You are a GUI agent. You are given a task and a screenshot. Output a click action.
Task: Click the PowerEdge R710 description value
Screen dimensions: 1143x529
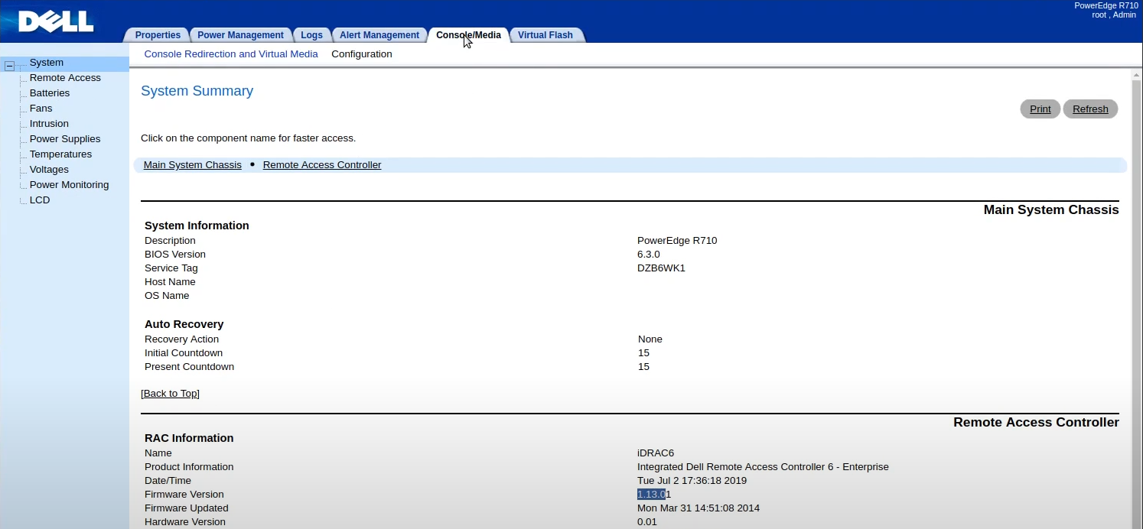tap(677, 241)
